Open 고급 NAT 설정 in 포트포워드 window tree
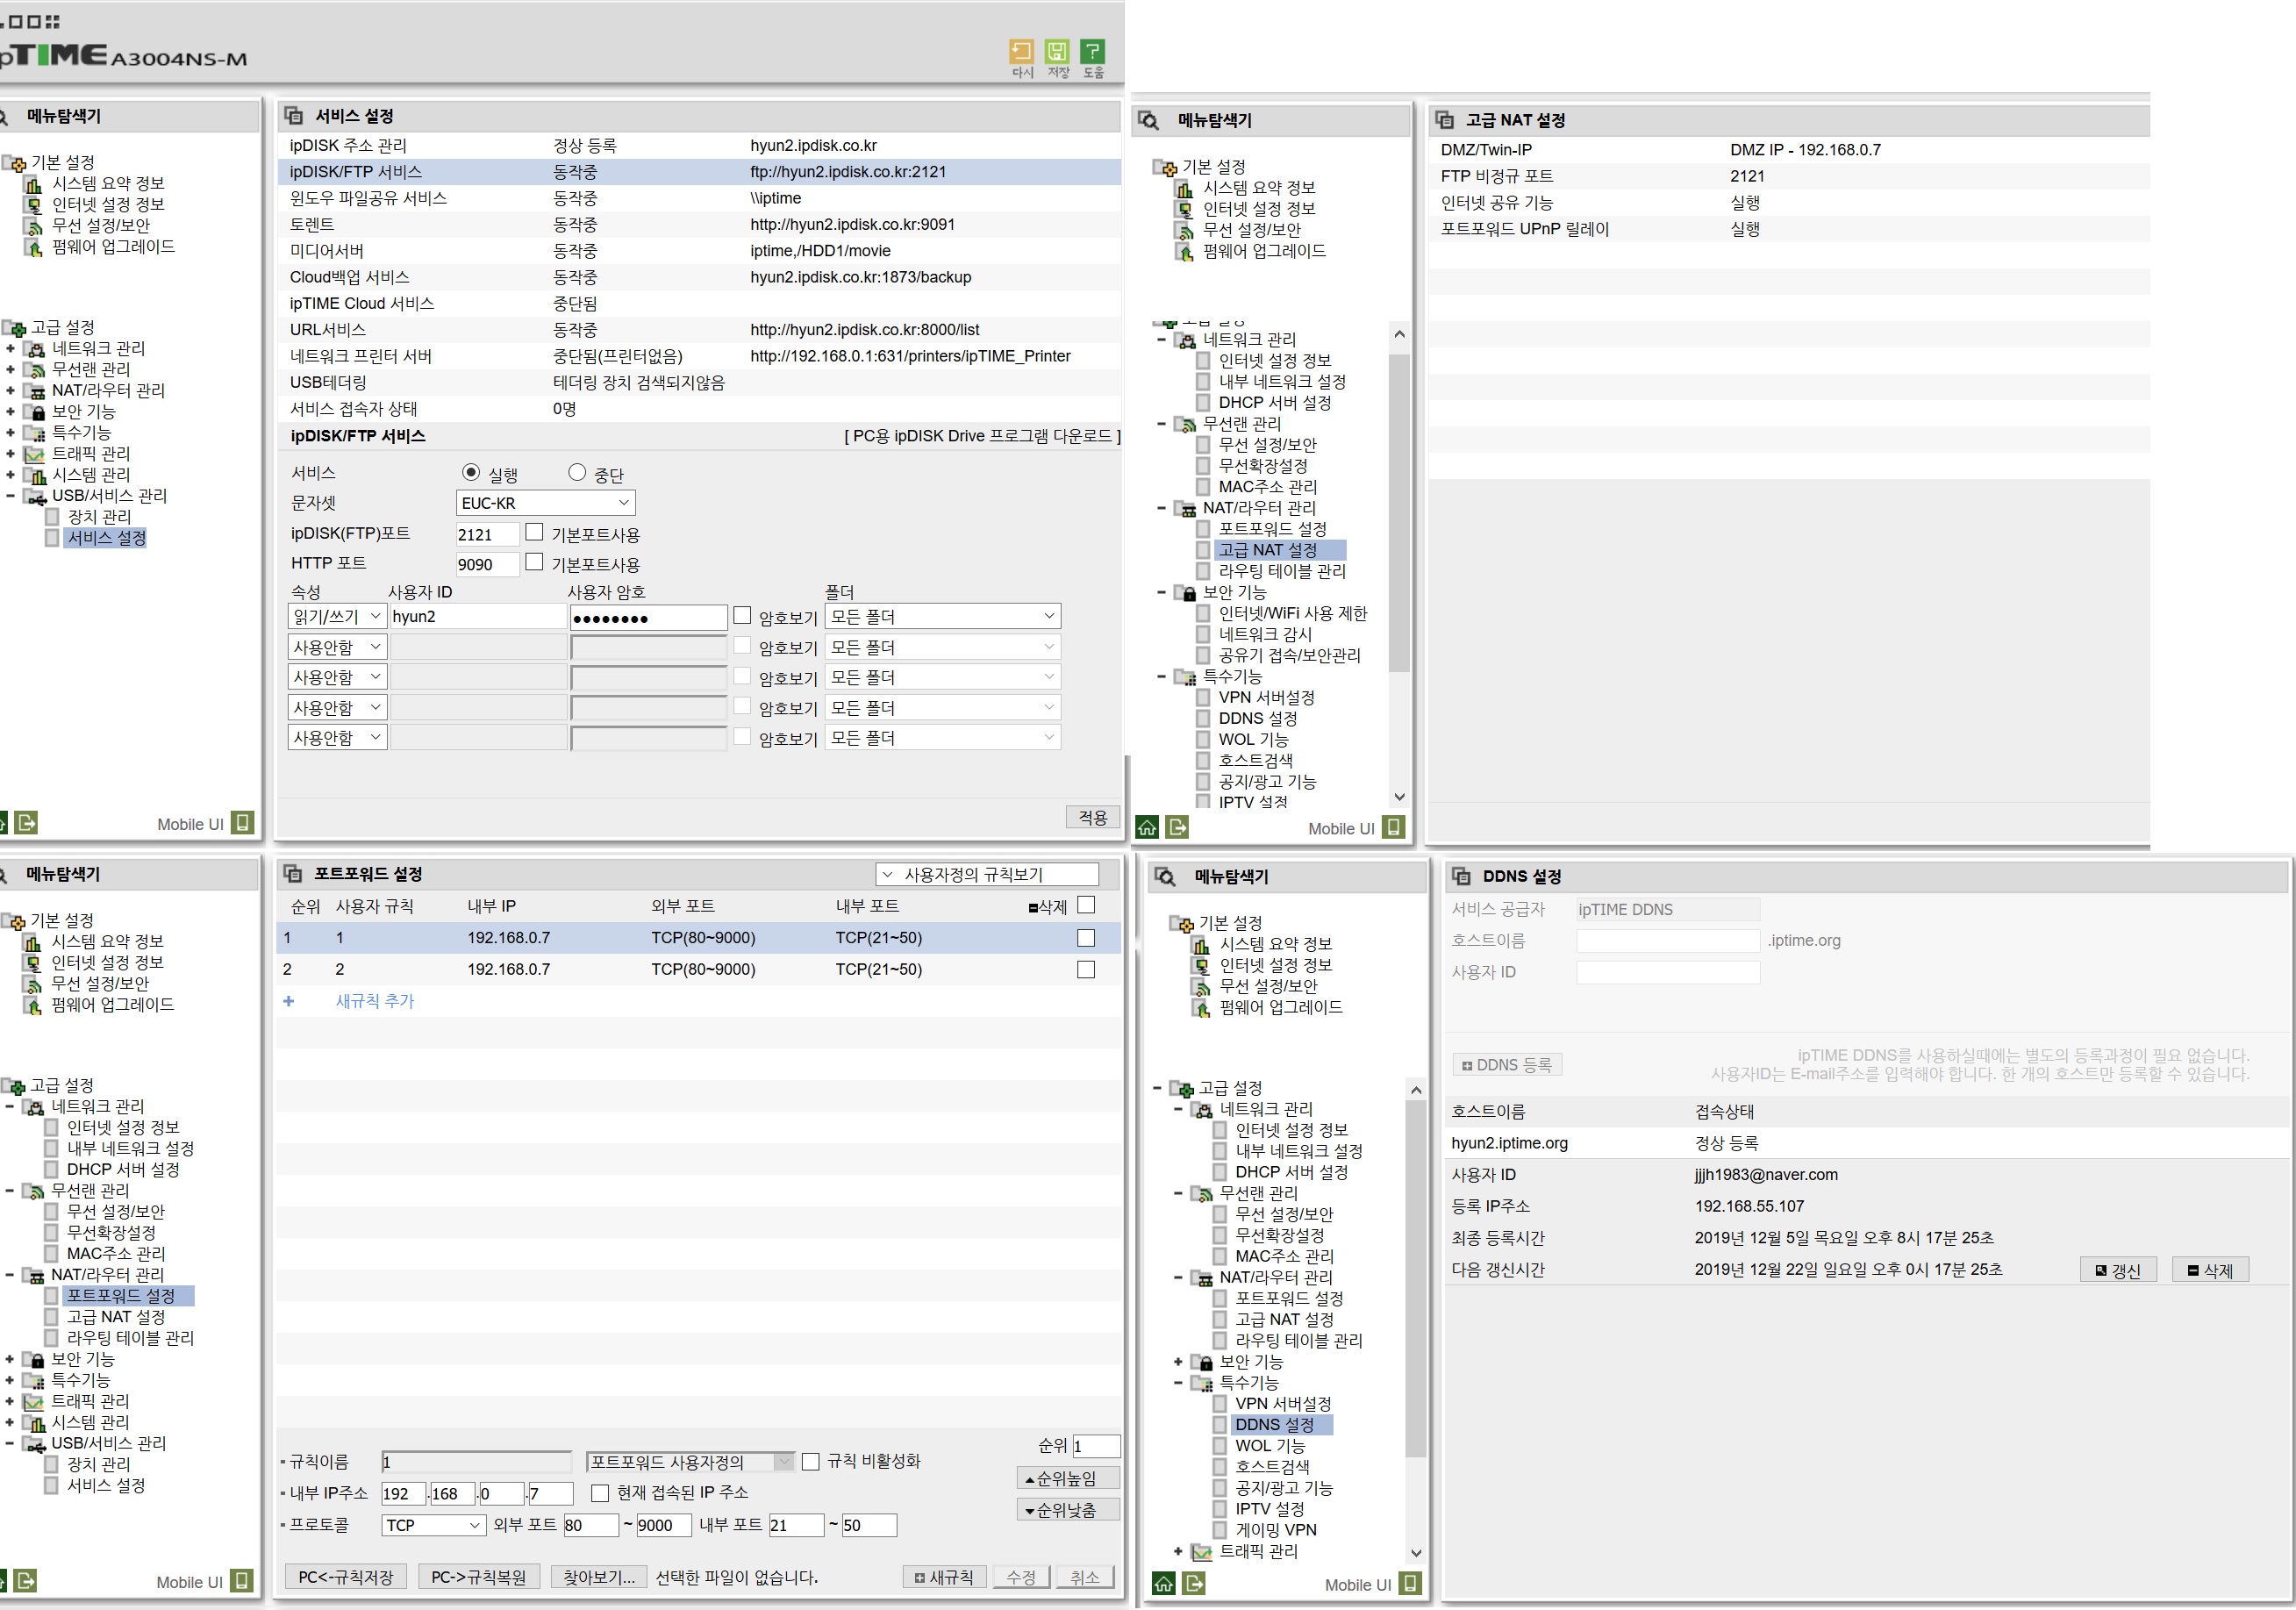2296x1610 pixels. (116, 1317)
